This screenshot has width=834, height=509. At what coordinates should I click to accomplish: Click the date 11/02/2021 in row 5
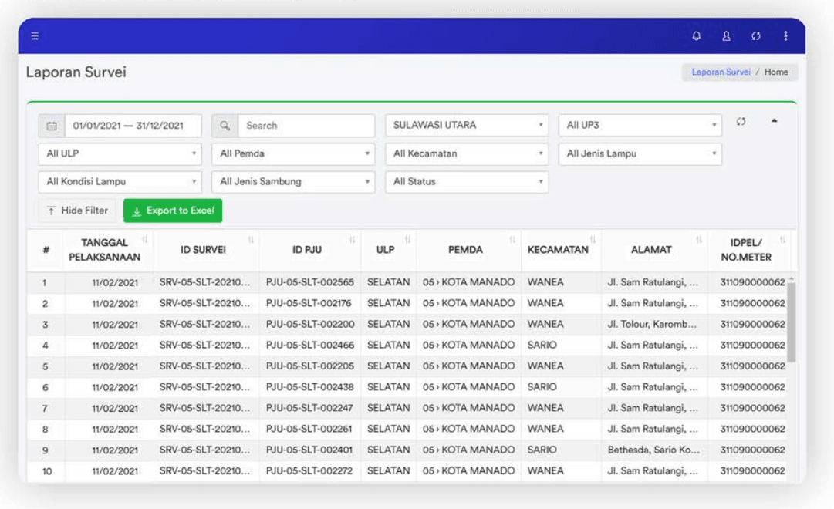(x=115, y=366)
